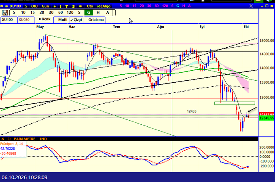Image resolution: width=275 pixels, height=182 pixels.
Task: Switch the chart period to 15 in the black period bar
Action: click(32, 13)
